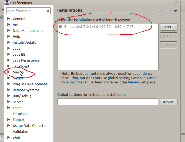
Task: Select the Java preferences entry
Action: [x=16, y=49]
